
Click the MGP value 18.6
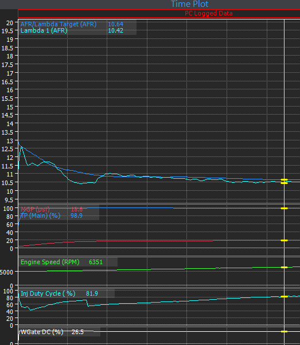77,209
